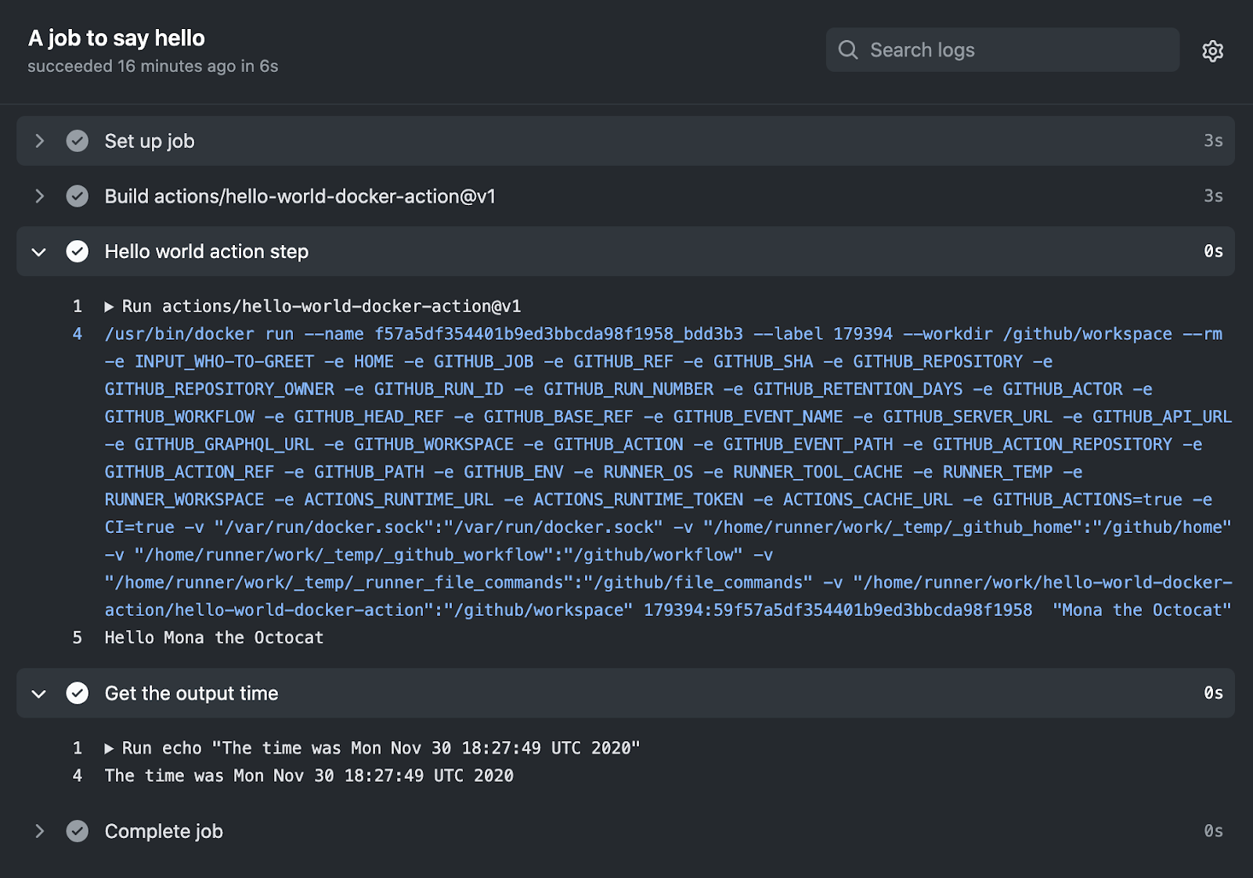Click the Get the output time checkmark
This screenshot has height=878, width=1253.
click(x=78, y=693)
